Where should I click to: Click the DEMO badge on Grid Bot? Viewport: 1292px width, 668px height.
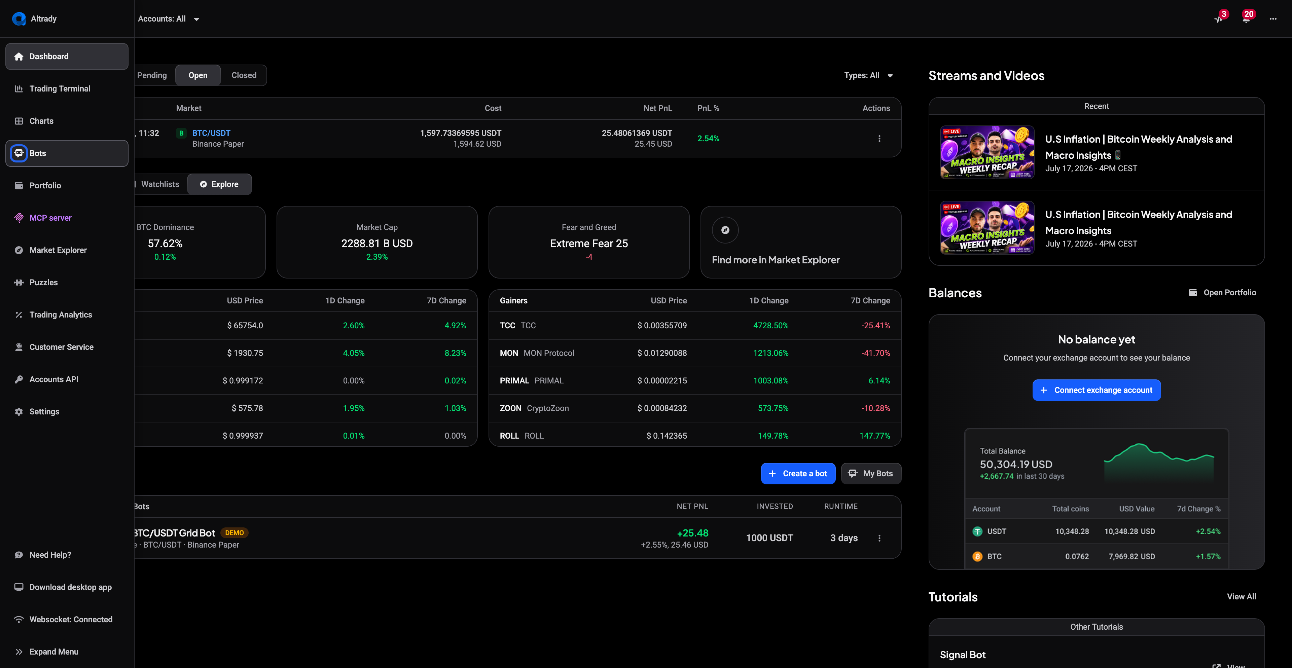(x=234, y=532)
